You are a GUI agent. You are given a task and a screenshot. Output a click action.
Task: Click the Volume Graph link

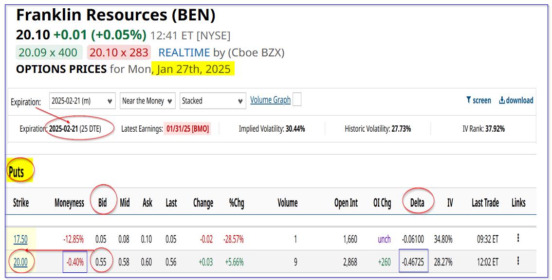pos(270,100)
